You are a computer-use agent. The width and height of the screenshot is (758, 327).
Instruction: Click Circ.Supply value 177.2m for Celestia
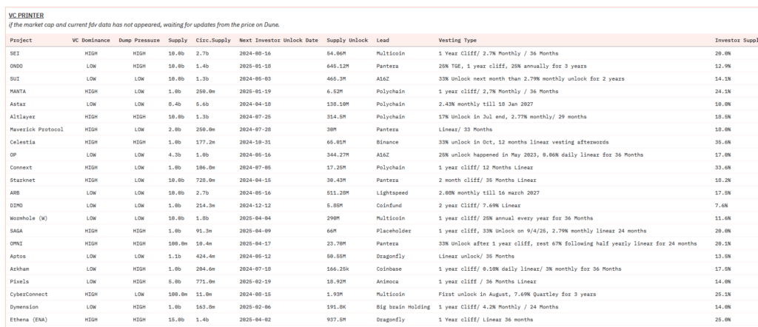click(x=206, y=142)
